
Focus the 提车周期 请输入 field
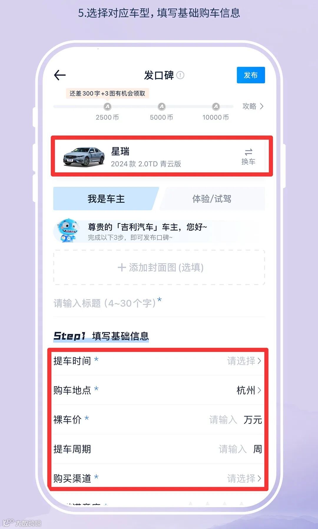point(233,449)
